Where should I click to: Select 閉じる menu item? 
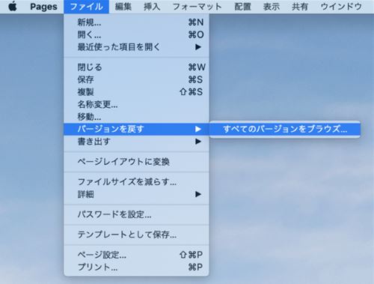tap(136, 67)
